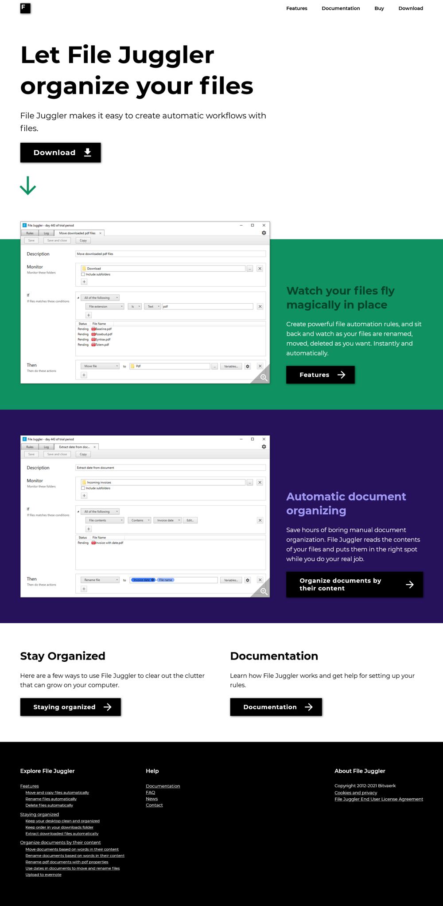
Task: Open Documentation link in footer Help column
Action: pyautogui.click(x=163, y=786)
